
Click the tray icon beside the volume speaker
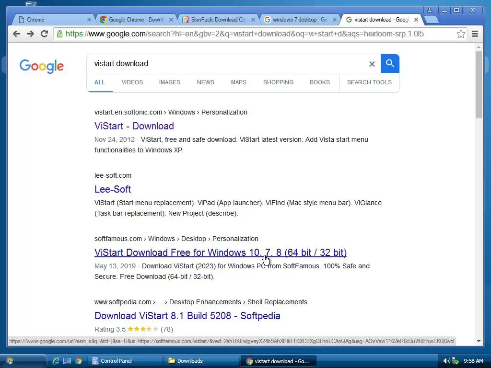pos(455,361)
